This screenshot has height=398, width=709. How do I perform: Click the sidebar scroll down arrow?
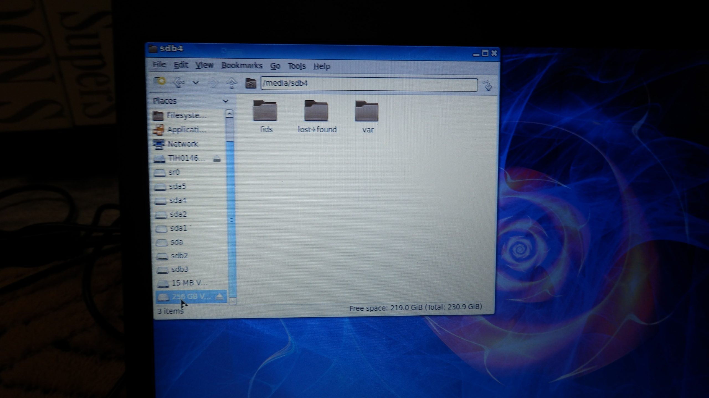tap(233, 301)
